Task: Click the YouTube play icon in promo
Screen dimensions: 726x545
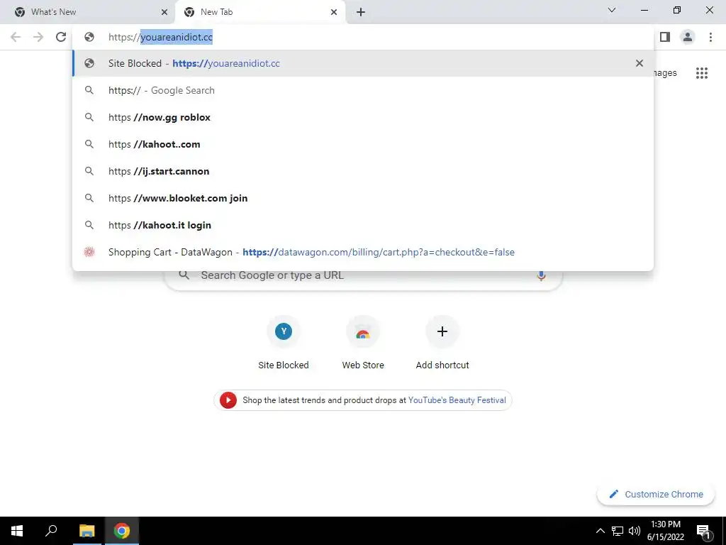Action: click(228, 400)
